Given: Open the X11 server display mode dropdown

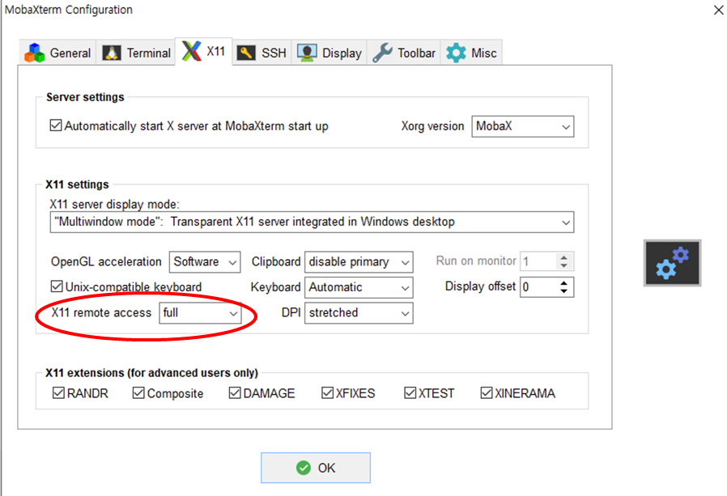Looking at the screenshot, I should (312, 222).
